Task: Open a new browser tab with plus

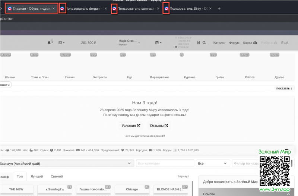Action: pyautogui.click(x=219, y=9)
